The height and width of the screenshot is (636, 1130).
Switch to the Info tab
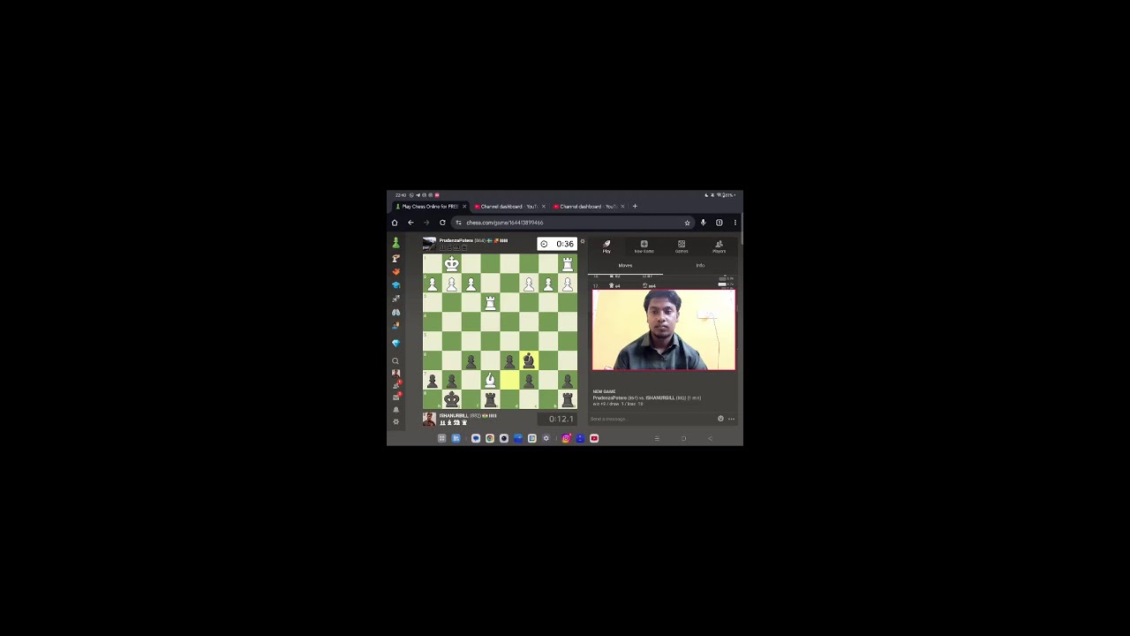click(x=700, y=265)
